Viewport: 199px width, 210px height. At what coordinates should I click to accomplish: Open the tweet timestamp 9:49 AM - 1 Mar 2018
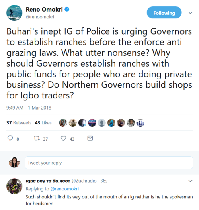pyautogui.click(x=29, y=108)
